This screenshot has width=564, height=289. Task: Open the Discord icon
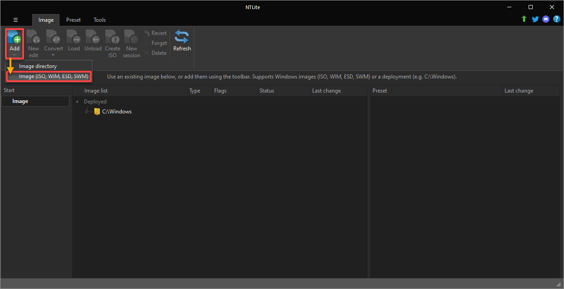pyautogui.click(x=546, y=19)
